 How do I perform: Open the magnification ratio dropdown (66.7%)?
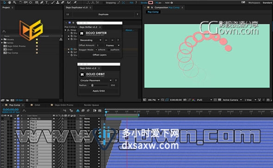(153, 100)
